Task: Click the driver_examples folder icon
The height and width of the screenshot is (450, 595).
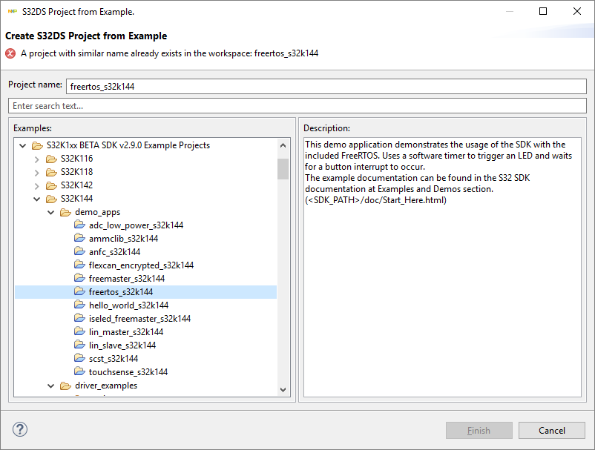Action: (x=65, y=386)
